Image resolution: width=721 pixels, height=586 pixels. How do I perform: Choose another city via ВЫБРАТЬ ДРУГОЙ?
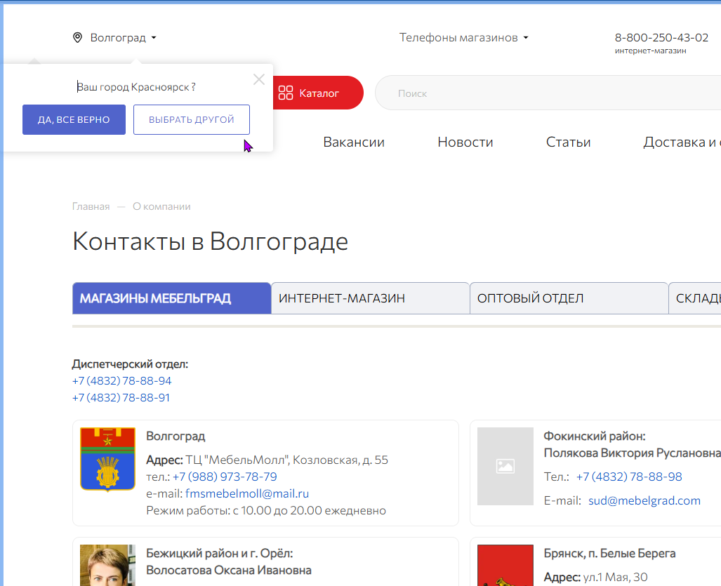coord(191,119)
